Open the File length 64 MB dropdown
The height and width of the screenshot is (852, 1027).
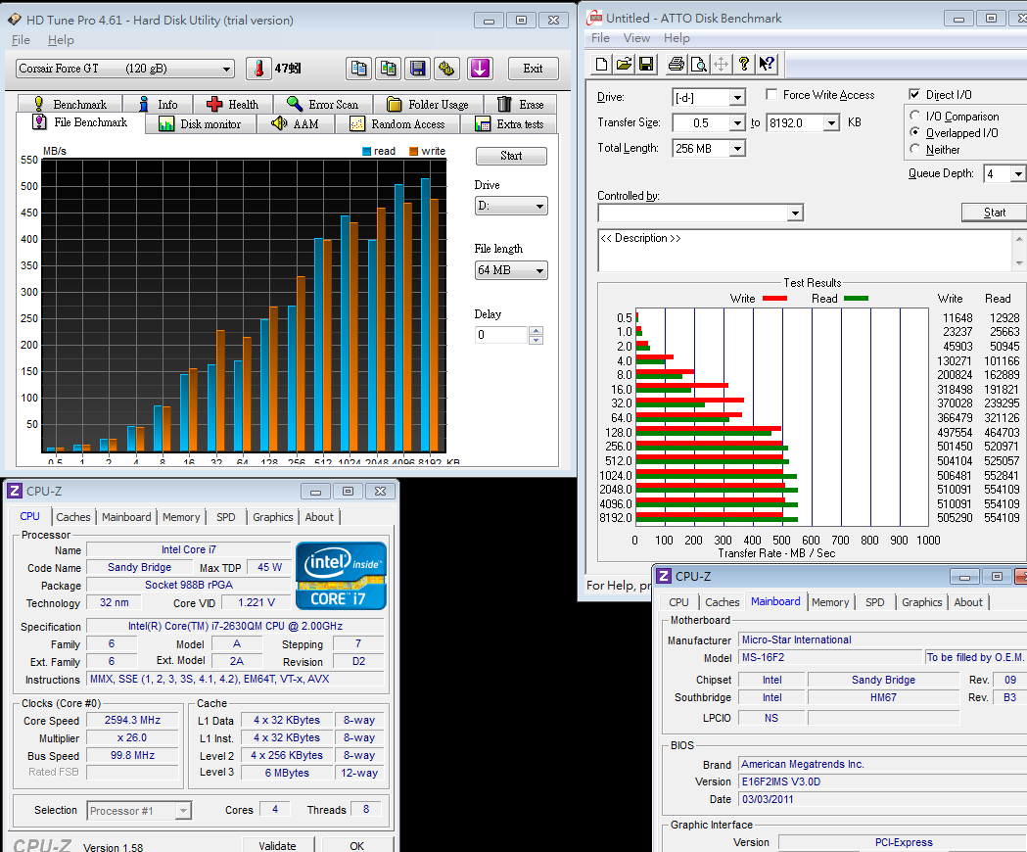click(539, 271)
